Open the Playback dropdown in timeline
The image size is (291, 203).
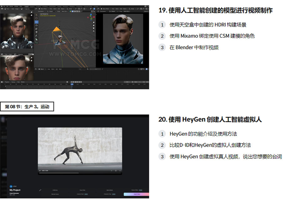click(x=8, y=82)
